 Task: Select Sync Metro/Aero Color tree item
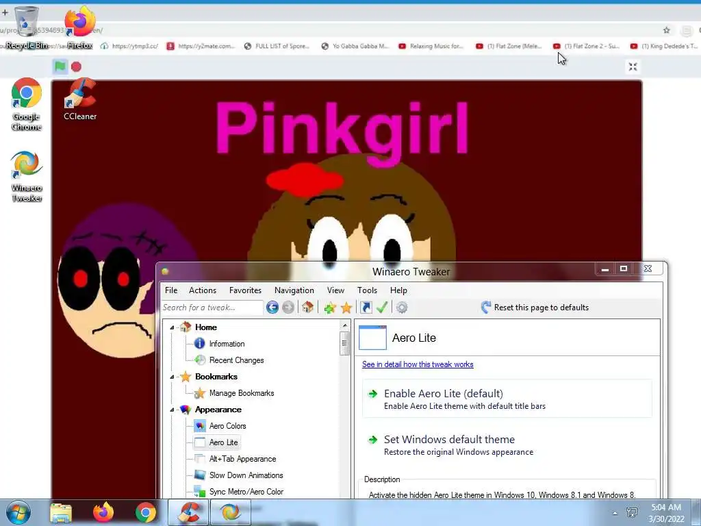(246, 492)
